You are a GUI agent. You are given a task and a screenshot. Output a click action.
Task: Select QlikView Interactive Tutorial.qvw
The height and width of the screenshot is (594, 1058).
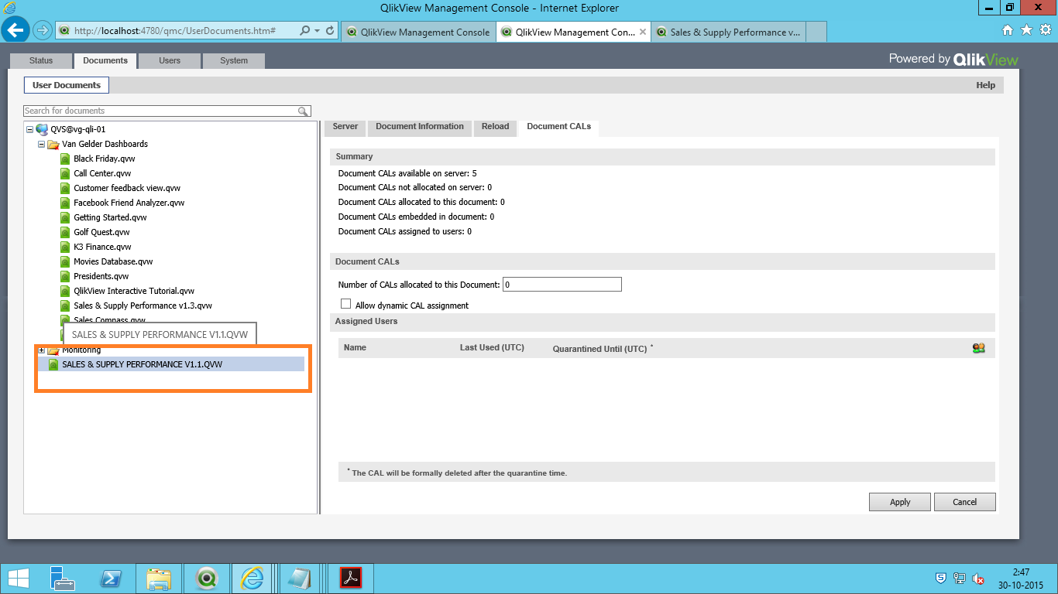pos(134,291)
